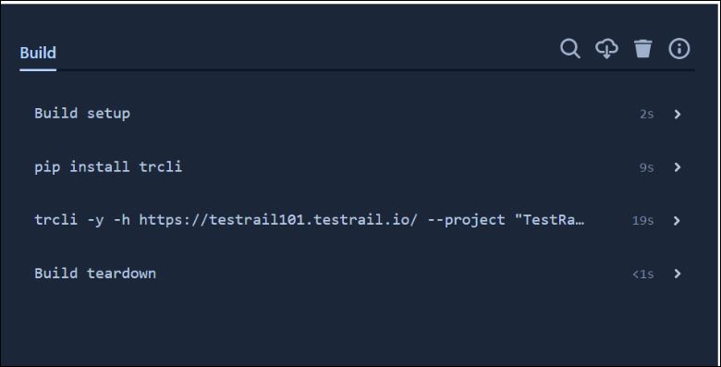Screen dimensions: 721x367
Task: Expand the Build setup chevron
Action: pyautogui.click(x=677, y=114)
